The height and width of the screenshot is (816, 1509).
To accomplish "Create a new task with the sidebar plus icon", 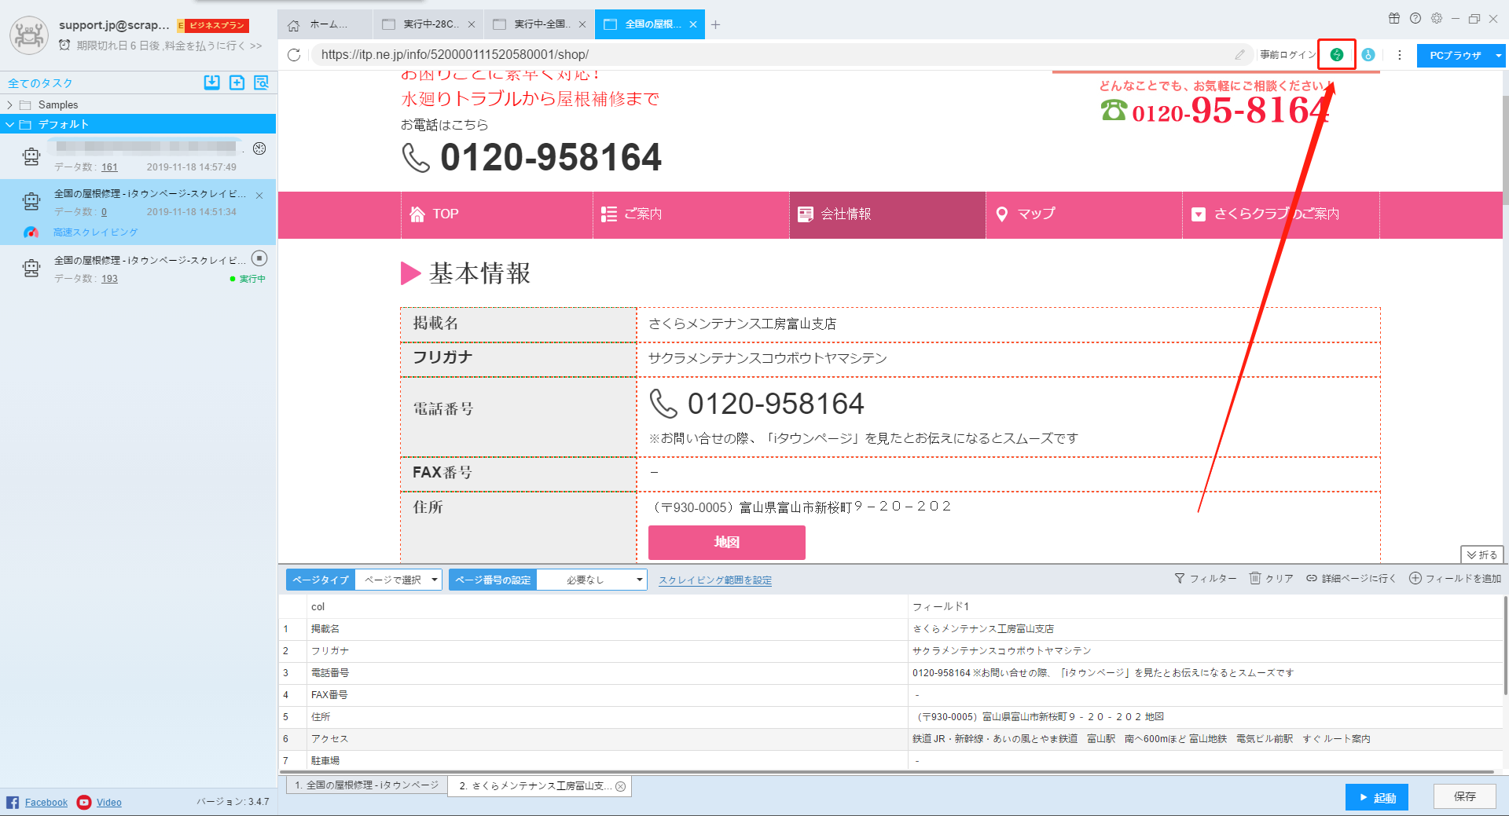I will [237, 82].
